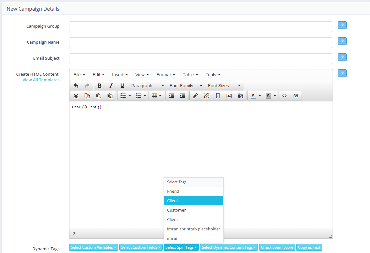
Task: Open the View All Templates link
Action: [x=41, y=80]
